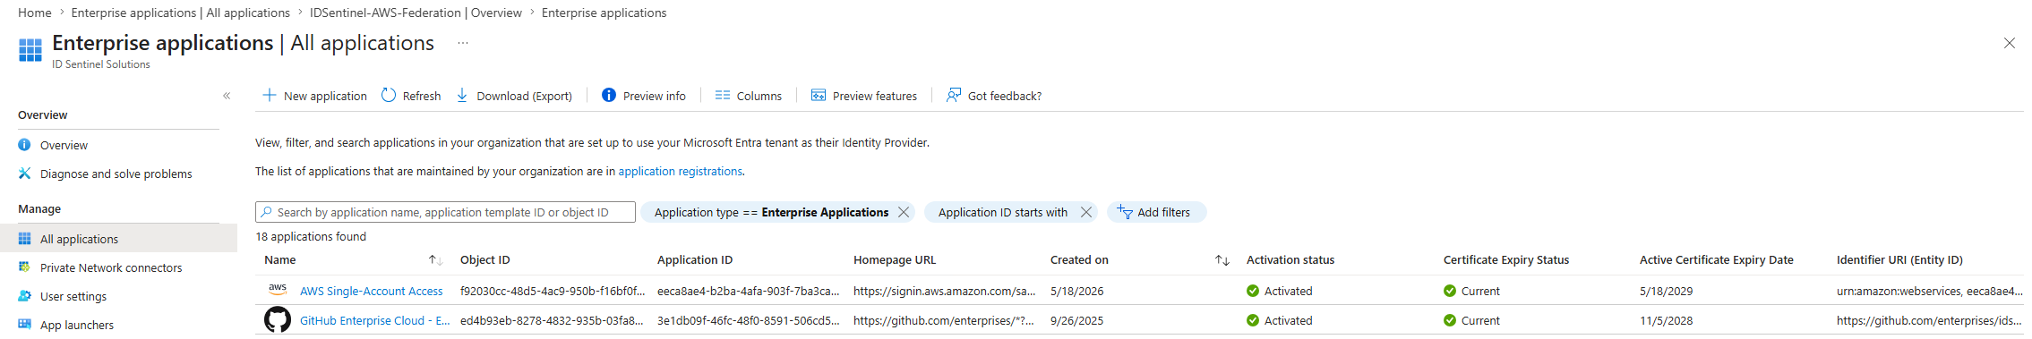Go to Home breadcrumb

coord(35,13)
